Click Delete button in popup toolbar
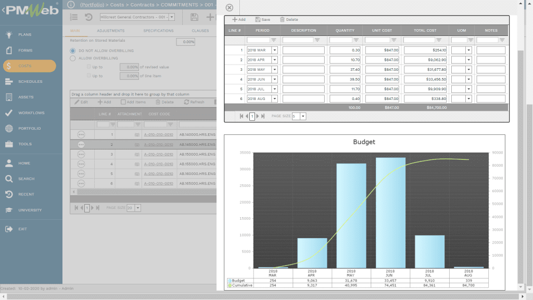The width and height of the screenshot is (533, 300). coord(289,19)
